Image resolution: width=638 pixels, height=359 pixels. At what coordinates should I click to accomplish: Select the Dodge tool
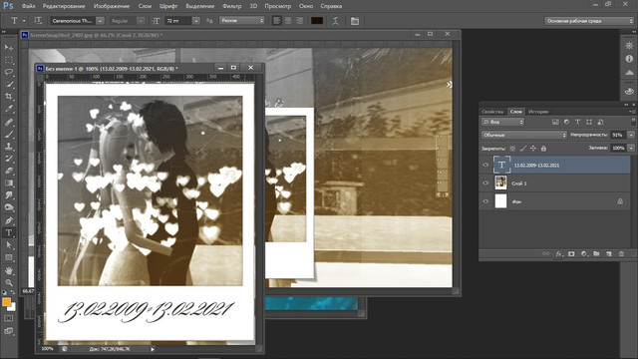pyautogui.click(x=9, y=207)
